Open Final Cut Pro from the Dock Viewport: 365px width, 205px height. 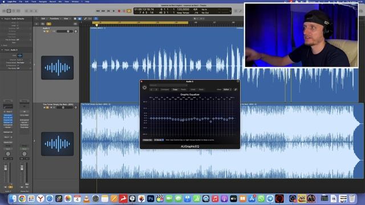click(x=160, y=199)
